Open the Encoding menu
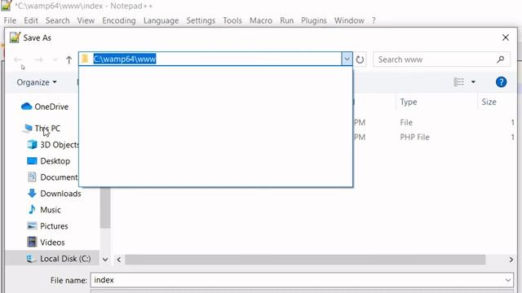The height and width of the screenshot is (293, 522). (x=119, y=20)
